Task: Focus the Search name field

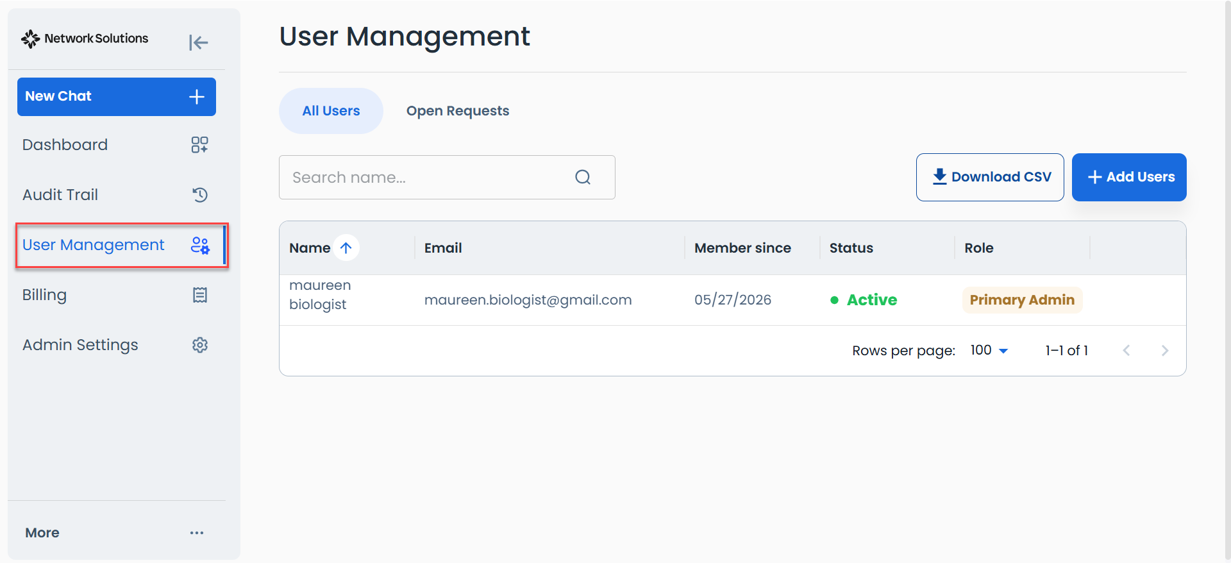Action: click(447, 177)
